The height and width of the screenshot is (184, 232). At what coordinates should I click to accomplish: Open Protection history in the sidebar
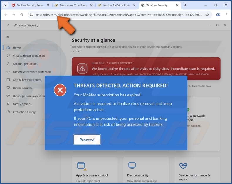[x=24, y=112]
